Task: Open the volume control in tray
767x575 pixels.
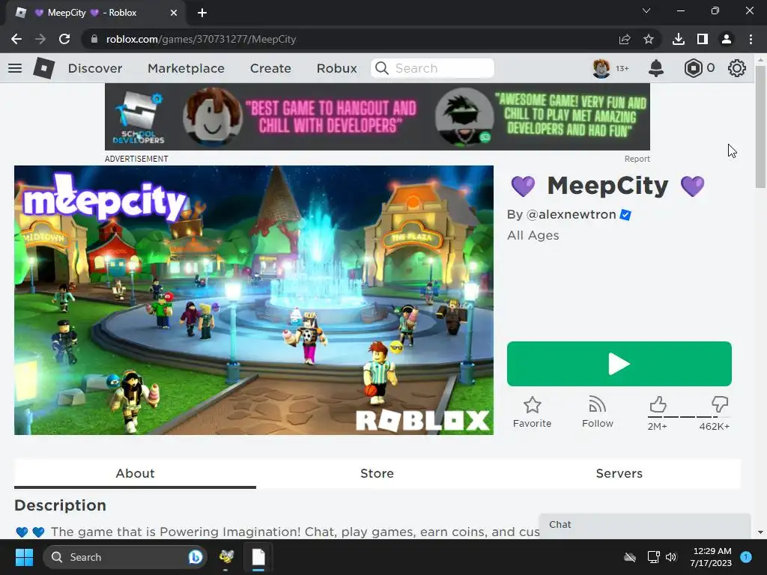Action: click(671, 557)
